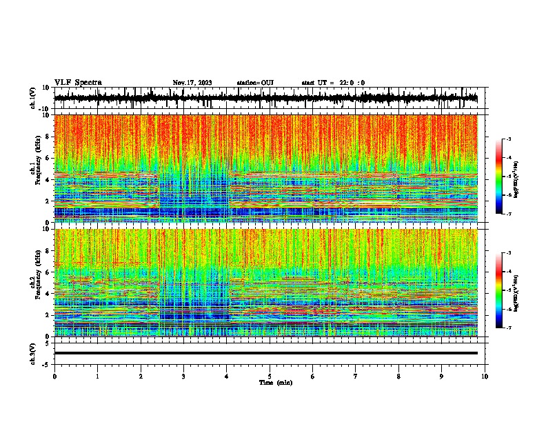Click the "-7" label on the ch.2 colorbar
The height and width of the screenshot is (422, 546).
click(x=508, y=328)
